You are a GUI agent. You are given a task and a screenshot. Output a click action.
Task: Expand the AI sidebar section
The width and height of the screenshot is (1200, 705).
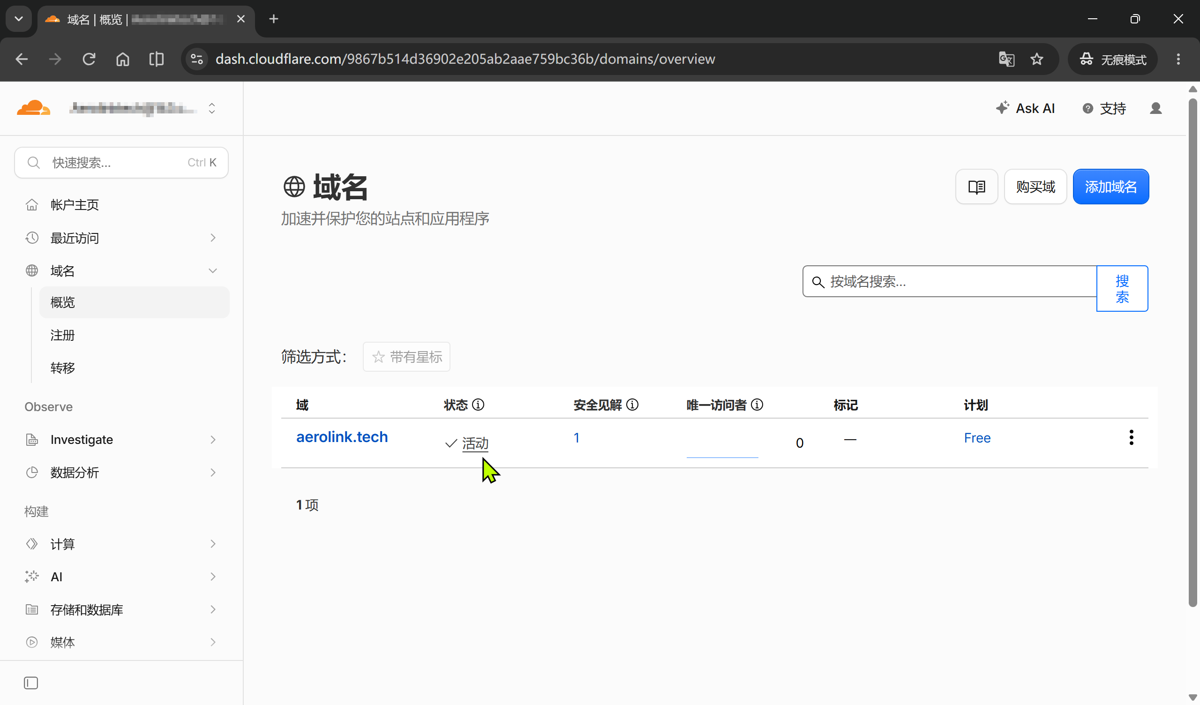121,577
